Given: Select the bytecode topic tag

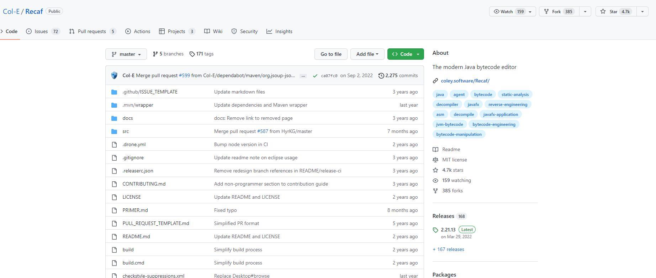Looking at the screenshot, I should (x=483, y=95).
